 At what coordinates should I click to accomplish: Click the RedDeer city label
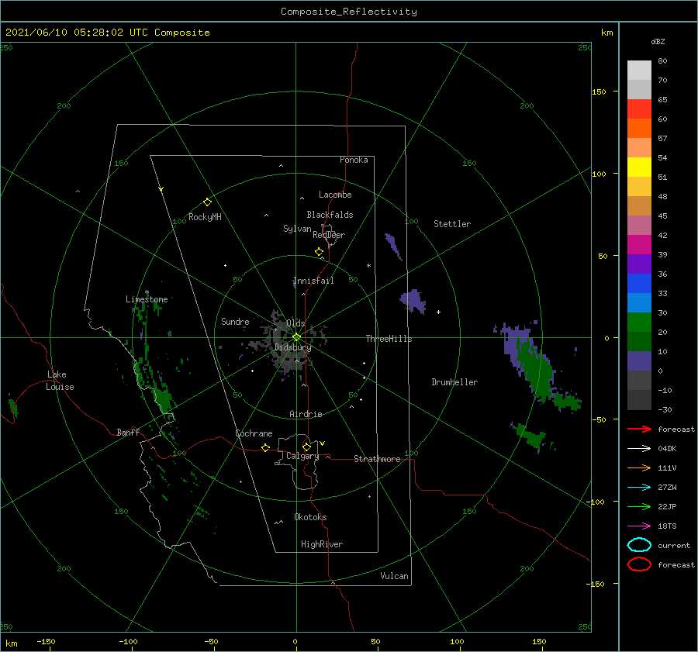[329, 235]
